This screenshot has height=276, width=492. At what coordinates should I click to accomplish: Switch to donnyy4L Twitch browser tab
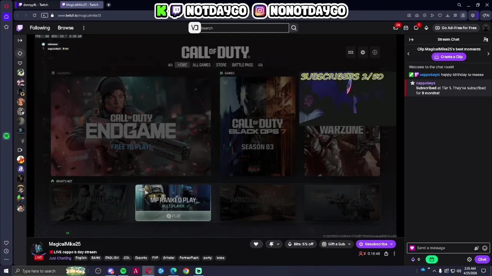coord(36,5)
